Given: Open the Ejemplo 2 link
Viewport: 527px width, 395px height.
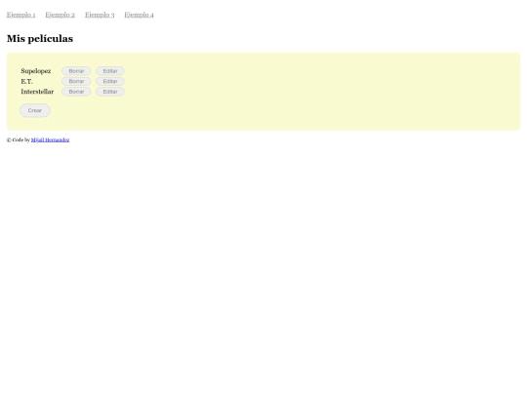Looking at the screenshot, I should tap(61, 15).
